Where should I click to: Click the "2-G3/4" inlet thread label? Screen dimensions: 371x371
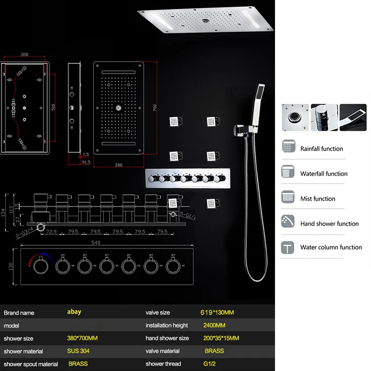click(x=25, y=233)
